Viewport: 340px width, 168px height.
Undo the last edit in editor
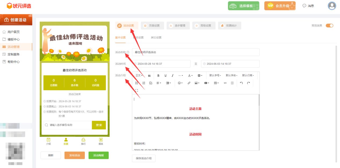(x=241, y=83)
